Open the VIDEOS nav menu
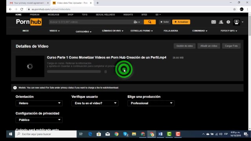The height and width of the screenshot is (141, 251). point(55,31)
